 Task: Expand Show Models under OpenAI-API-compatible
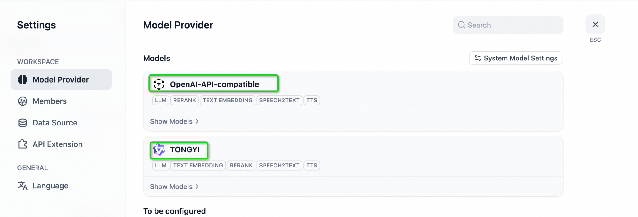coord(171,121)
